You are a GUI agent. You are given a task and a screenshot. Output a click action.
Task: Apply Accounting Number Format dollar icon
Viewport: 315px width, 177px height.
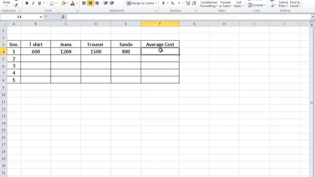(x=163, y=3)
